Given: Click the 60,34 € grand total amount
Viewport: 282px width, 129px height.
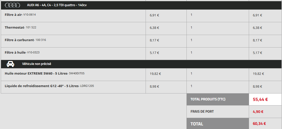Looking at the screenshot, I should tap(259, 124).
